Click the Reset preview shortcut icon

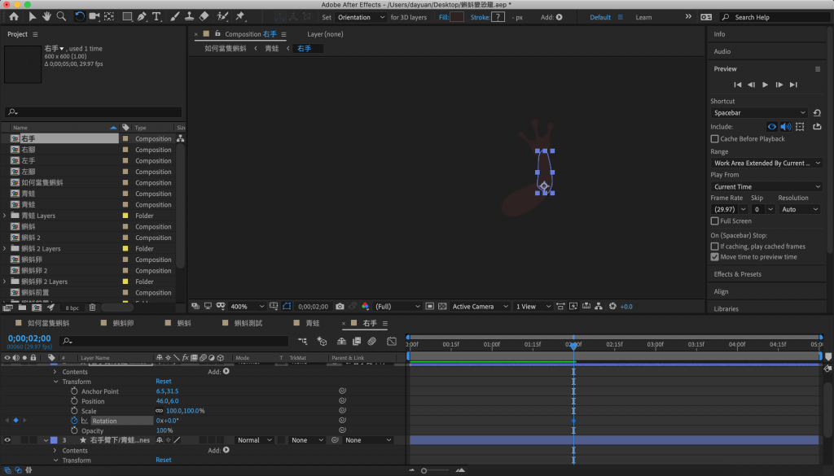coord(818,112)
